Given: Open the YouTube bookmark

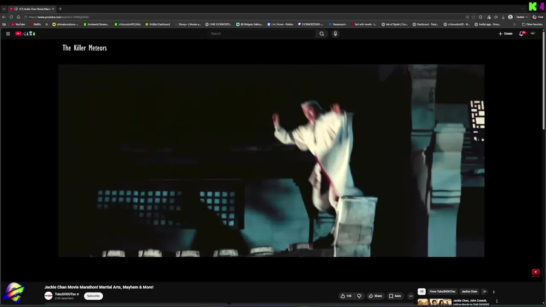Looking at the screenshot, I should tap(18, 24).
